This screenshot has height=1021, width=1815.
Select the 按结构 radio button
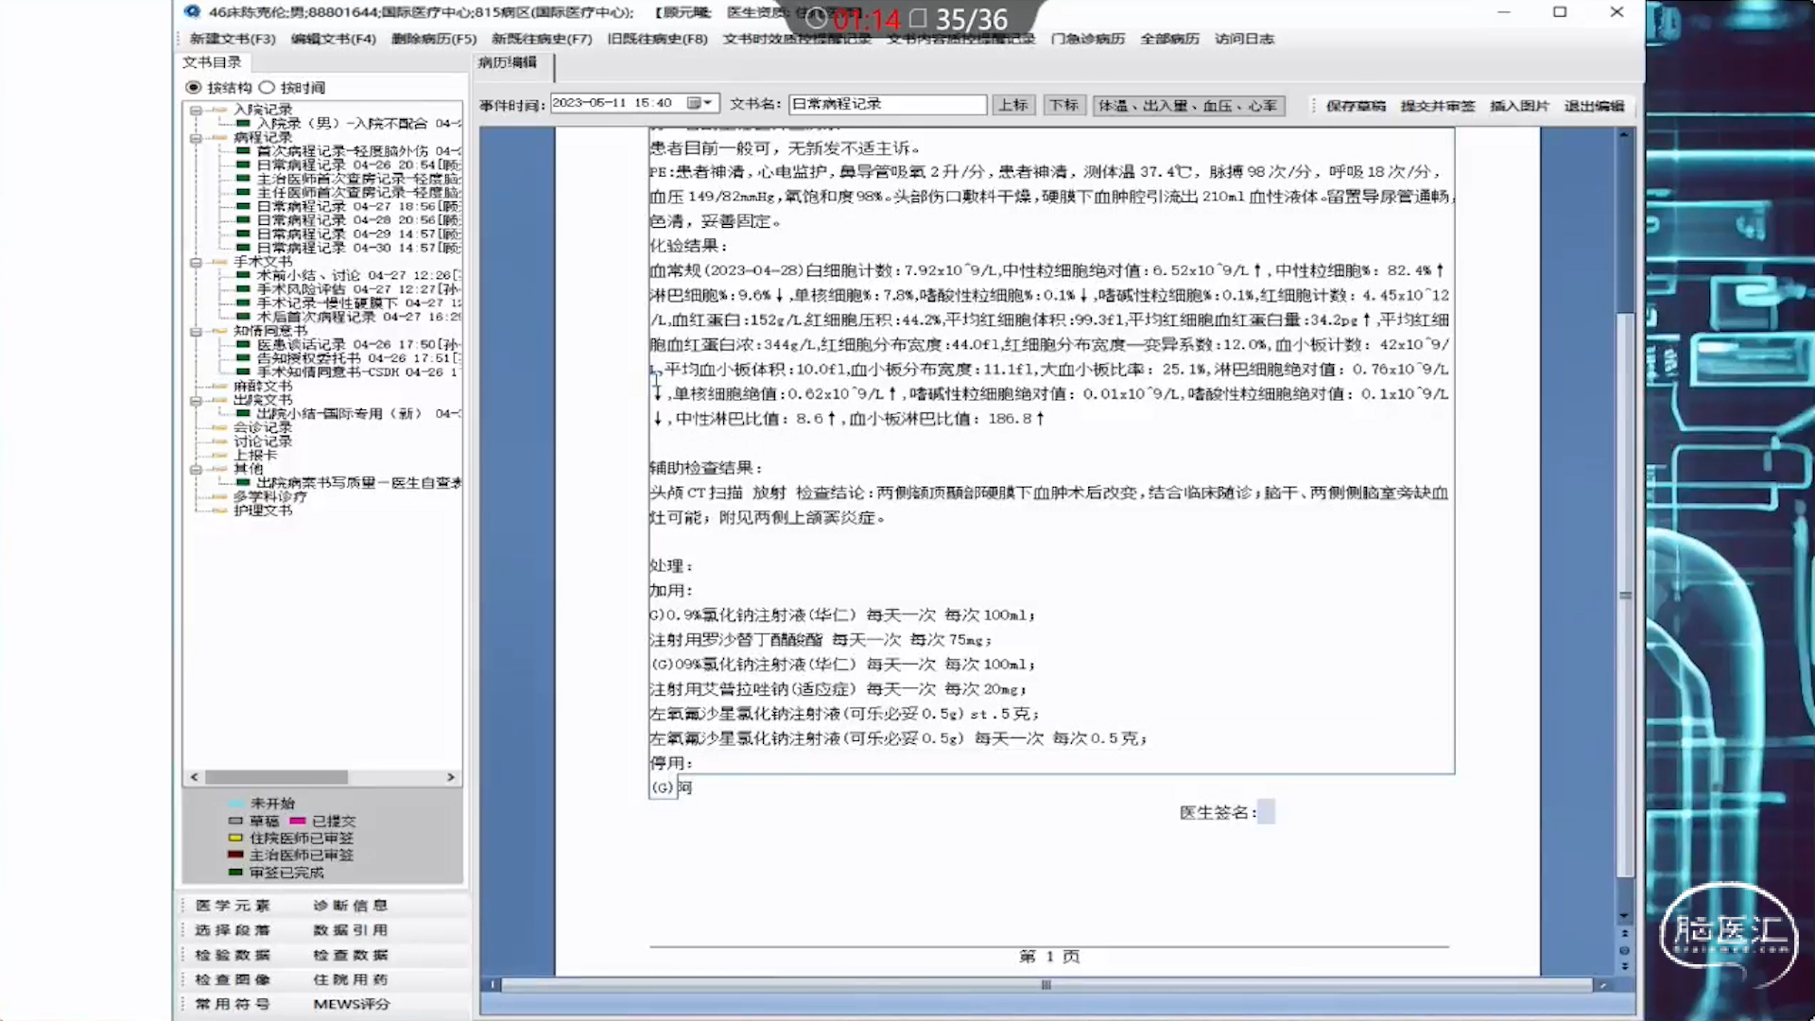tap(194, 87)
